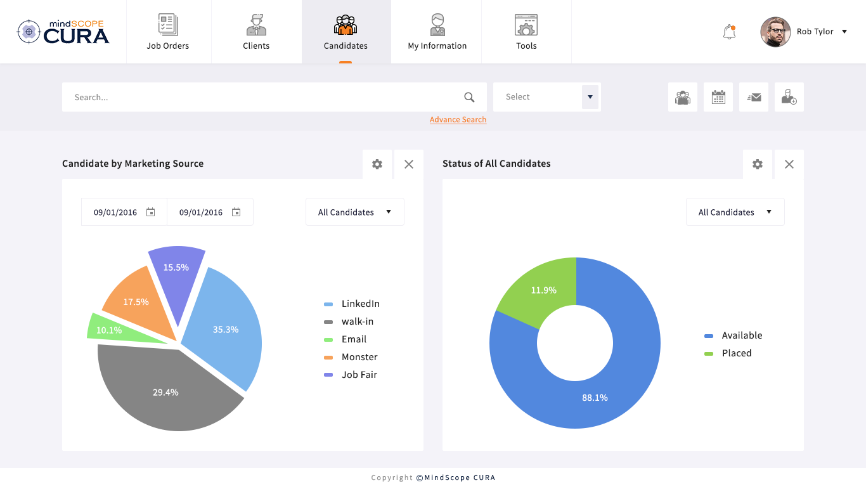The image size is (866, 487).
Task: Expand the Rob Tylor user menu
Action: click(x=844, y=32)
